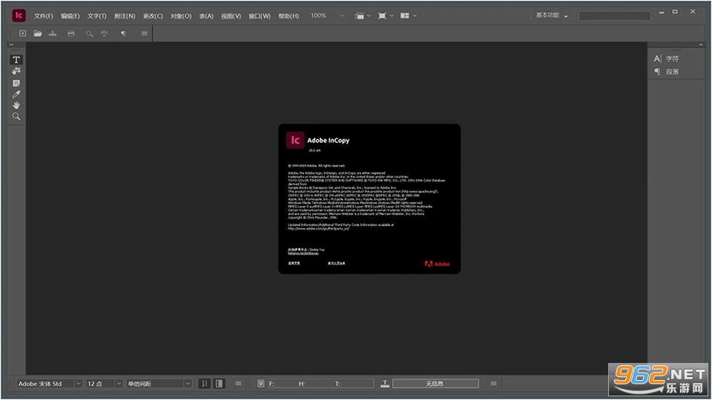Click the copyfit progress icon
Image resolution: width=712 pixels, height=400 pixels.
385,384
